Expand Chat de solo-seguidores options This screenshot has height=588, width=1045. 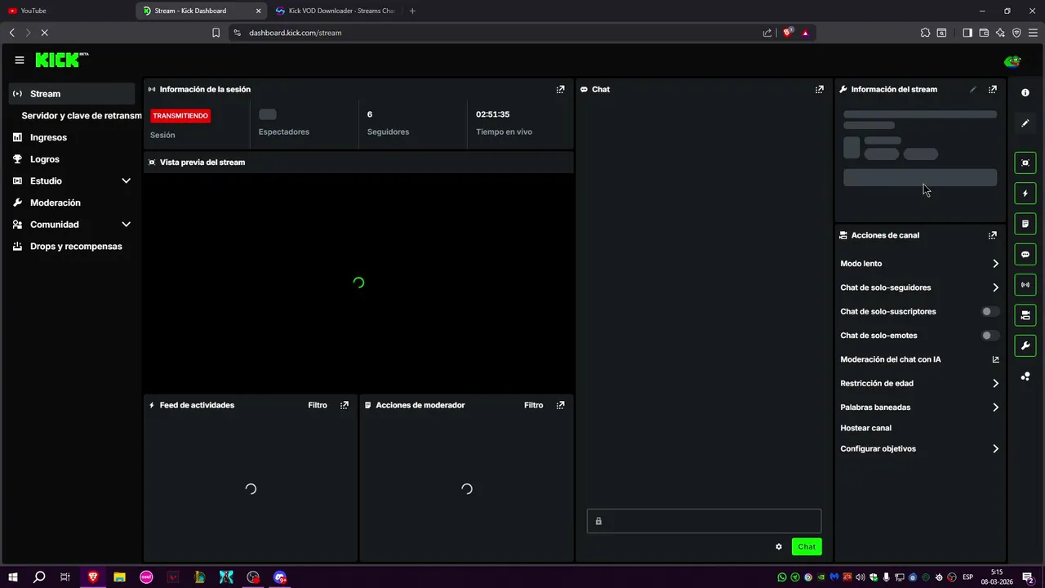[995, 287]
